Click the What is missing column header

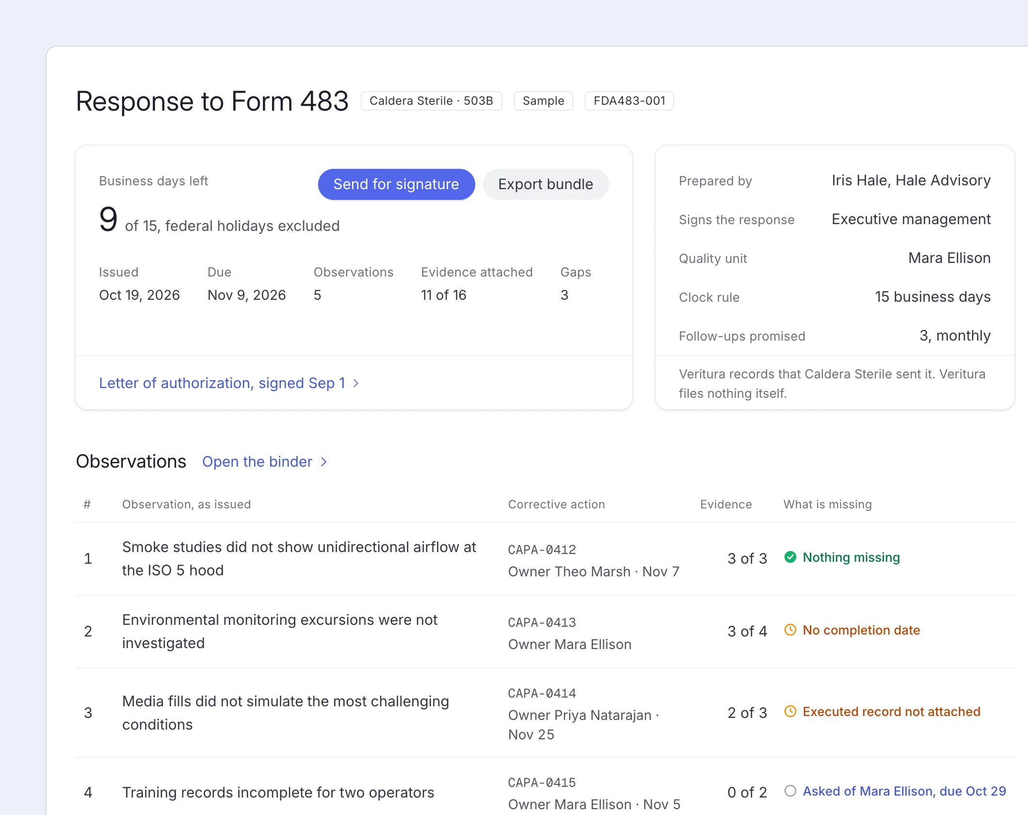pyautogui.click(x=828, y=505)
